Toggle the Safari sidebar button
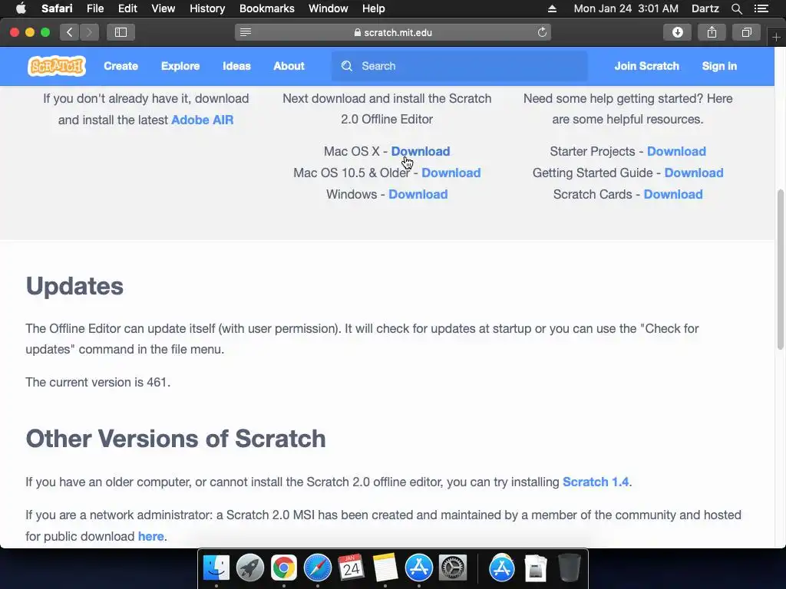 pyautogui.click(x=121, y=32)
